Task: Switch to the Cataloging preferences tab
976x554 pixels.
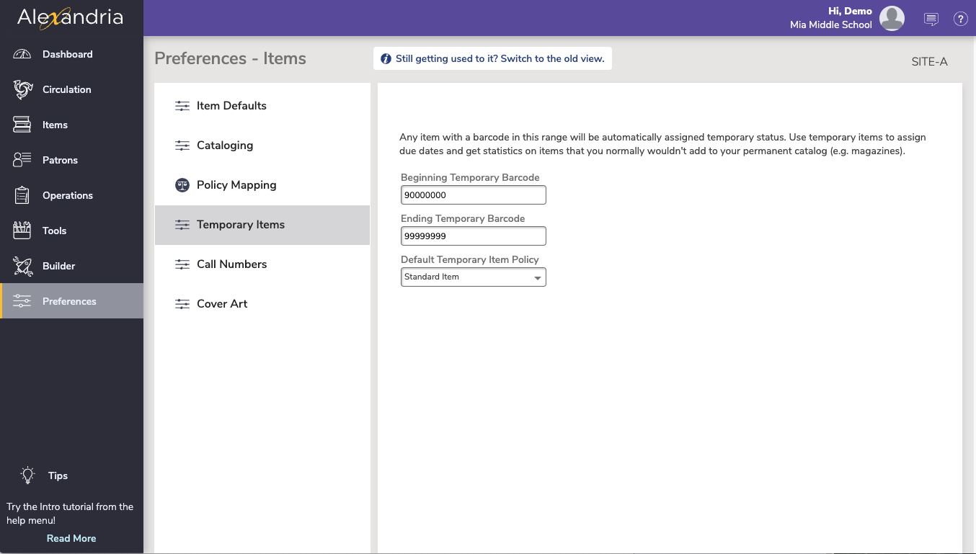Action: (x=225, y=146)
